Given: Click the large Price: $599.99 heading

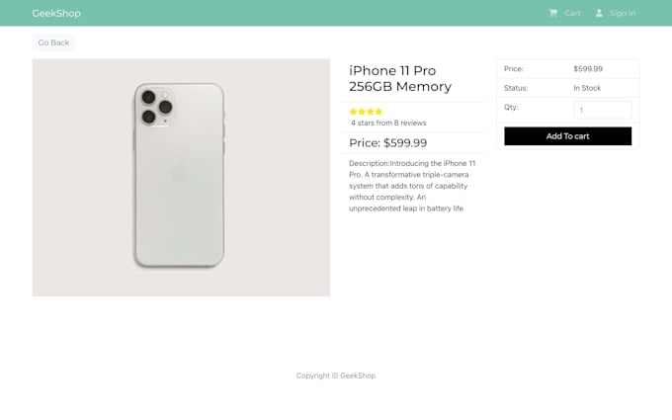Looking at the screenshot, I should pos(388,143).
